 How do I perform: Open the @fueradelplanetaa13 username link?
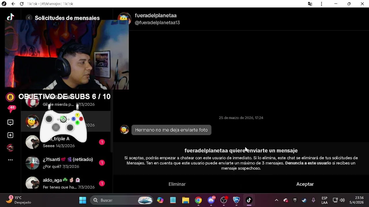[x=157, y=23]
